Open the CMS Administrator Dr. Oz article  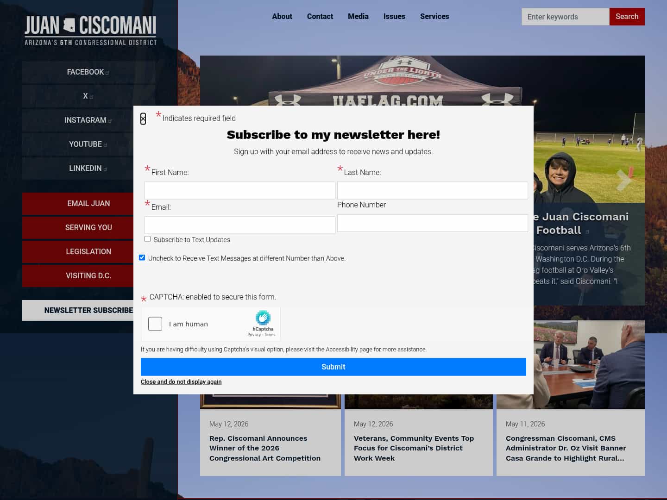(566, 448)
